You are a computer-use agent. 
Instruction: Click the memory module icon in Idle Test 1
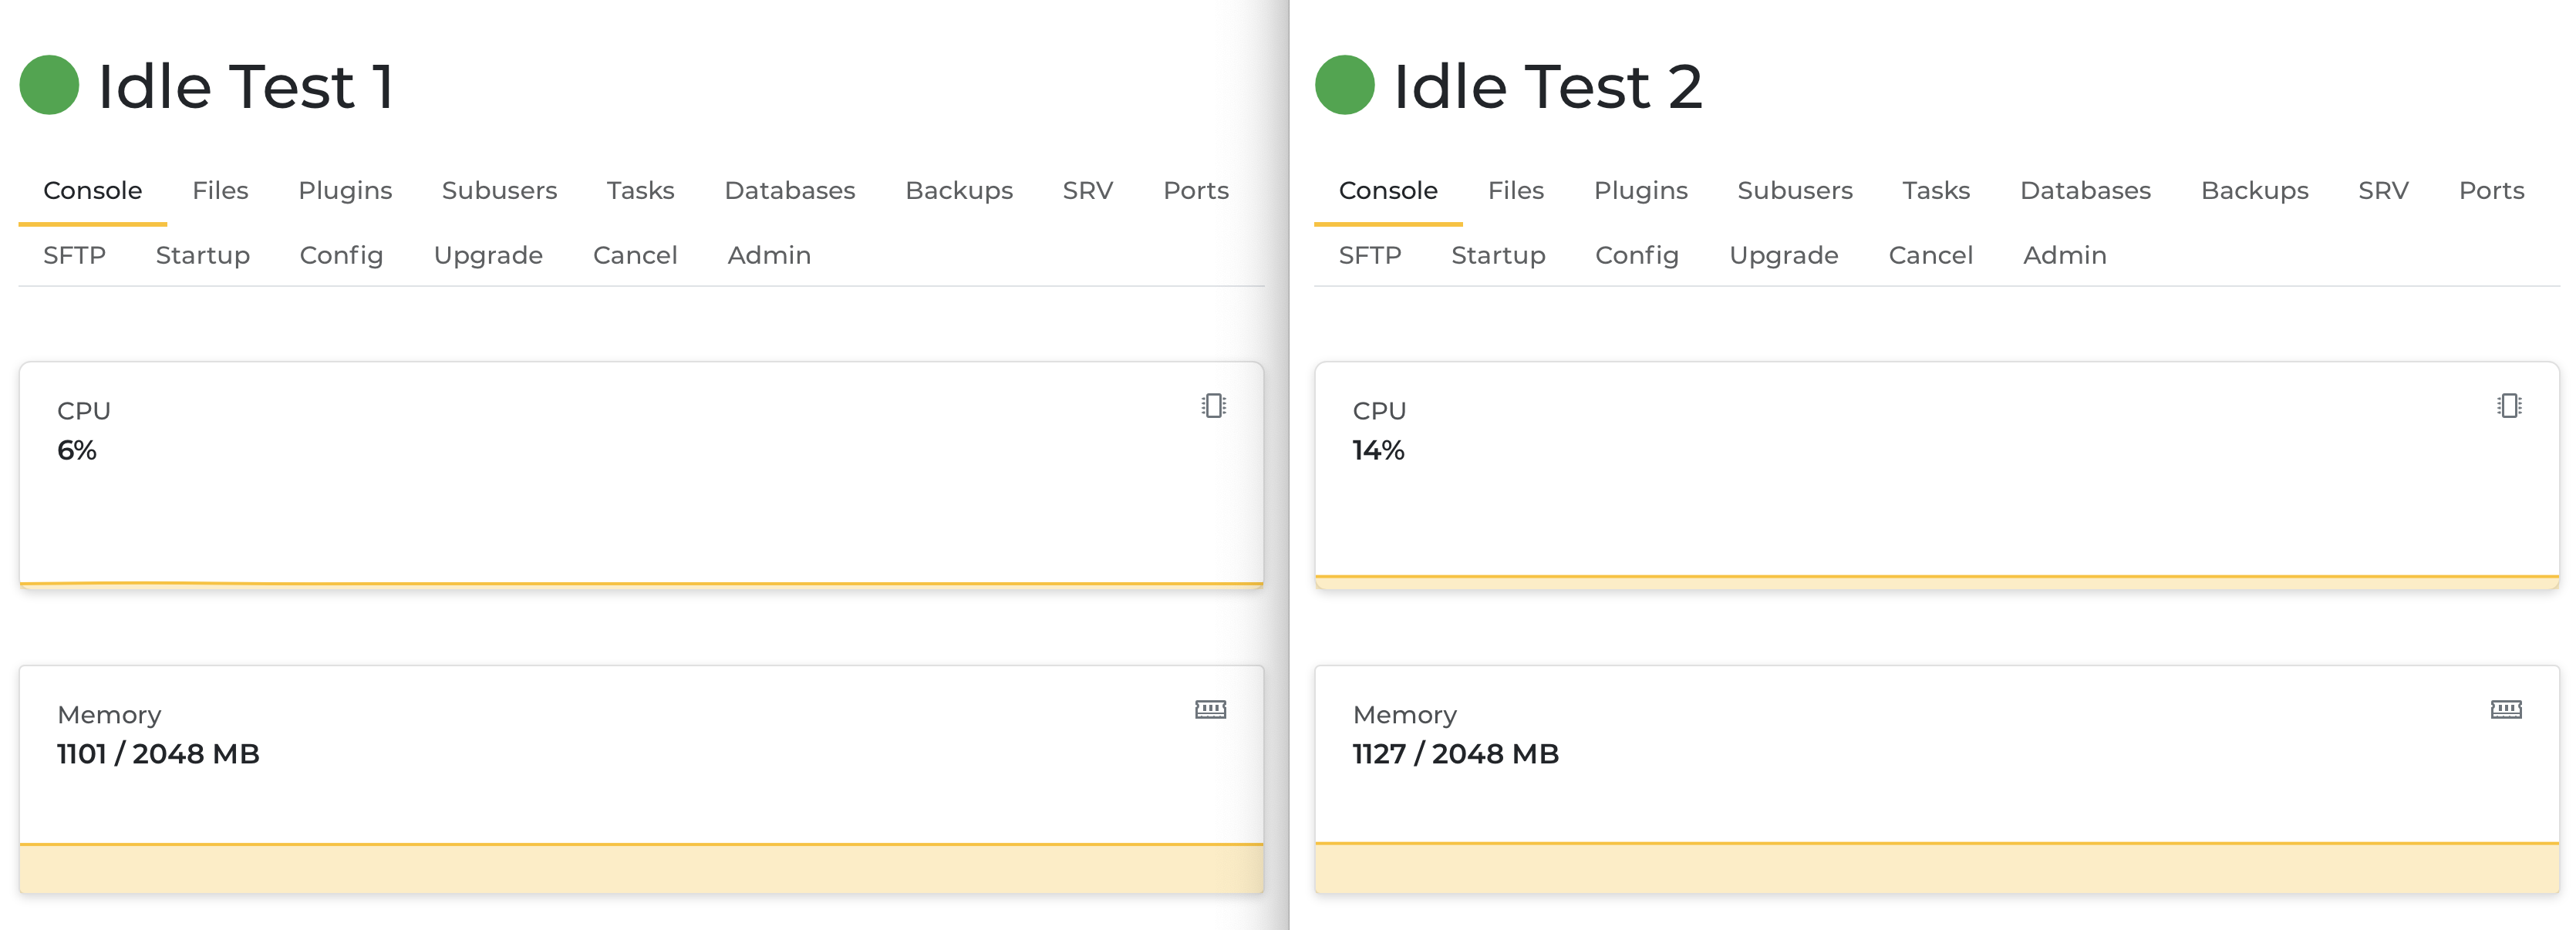[x=1210, y=710]
